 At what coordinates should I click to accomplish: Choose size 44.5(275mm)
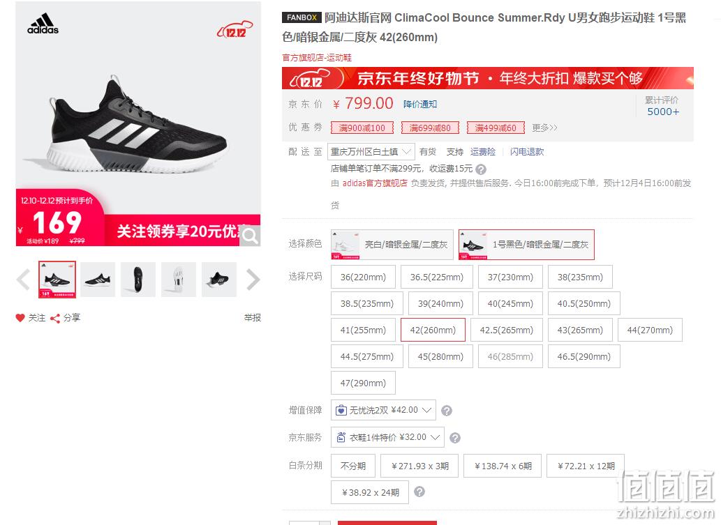[367, 356]
